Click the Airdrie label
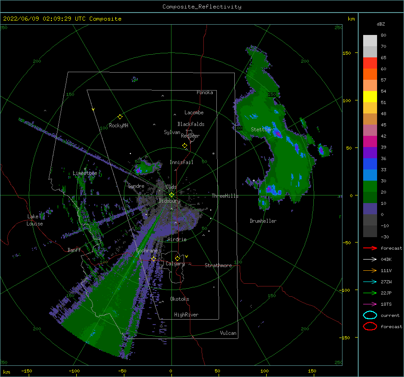The width and height of the screenshot is (404, 377). [x=177, y=239]
